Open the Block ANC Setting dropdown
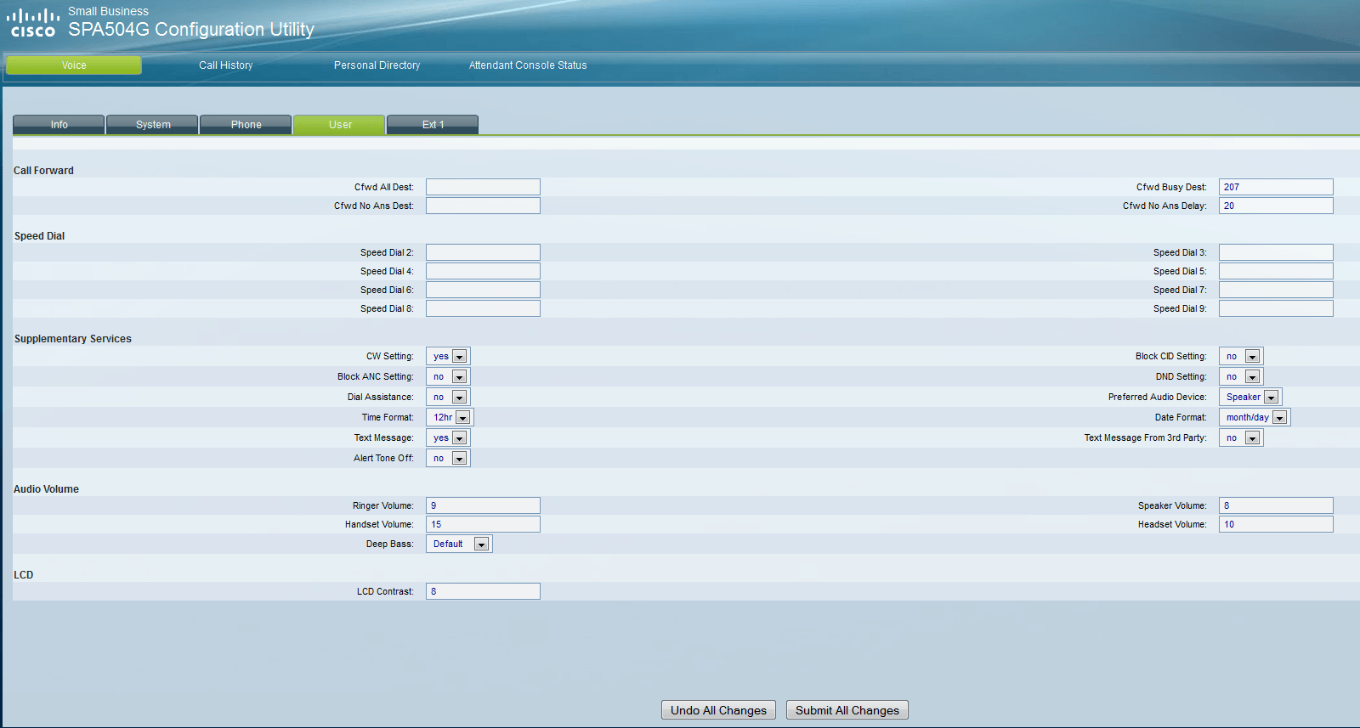The width and height of the screenshot is (1360, 728). click(x=448, y=376)
